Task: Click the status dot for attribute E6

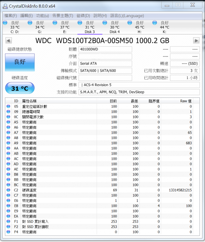Action: (8, 200)
